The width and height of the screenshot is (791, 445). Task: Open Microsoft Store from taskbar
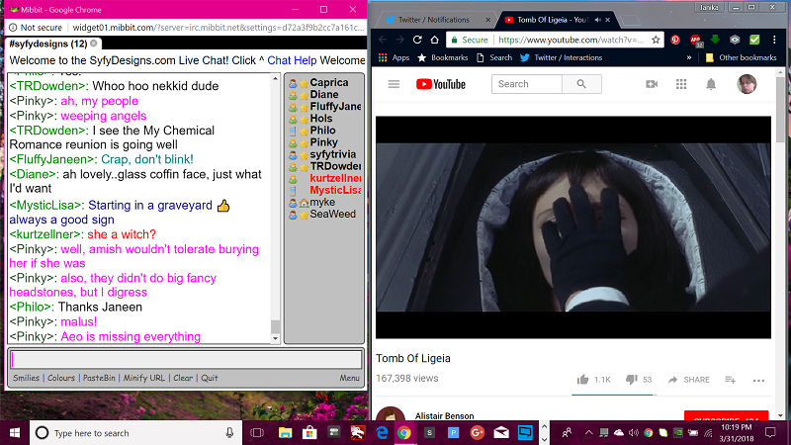pyautogui.click(x=309, y=433)
